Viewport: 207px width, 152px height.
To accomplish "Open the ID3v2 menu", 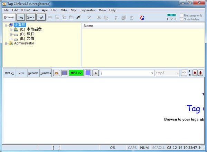I will click(25, 10).
